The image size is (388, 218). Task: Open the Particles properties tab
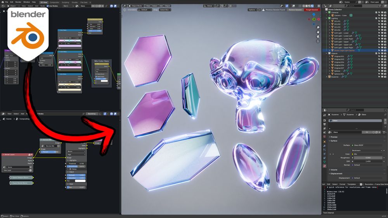[324, 150]
